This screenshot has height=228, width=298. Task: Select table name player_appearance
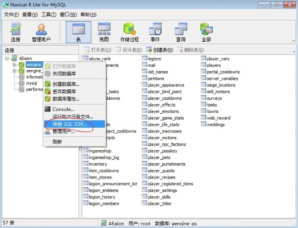pos(166,85)
